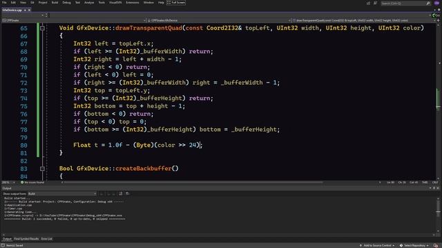This screenshot has width=442, height=248.
Task: Open the user account avatar
Action: [x=436, y=3]
